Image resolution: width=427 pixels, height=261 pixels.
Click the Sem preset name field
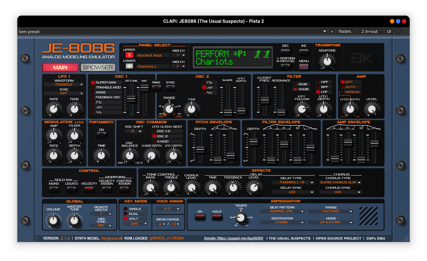29,31
